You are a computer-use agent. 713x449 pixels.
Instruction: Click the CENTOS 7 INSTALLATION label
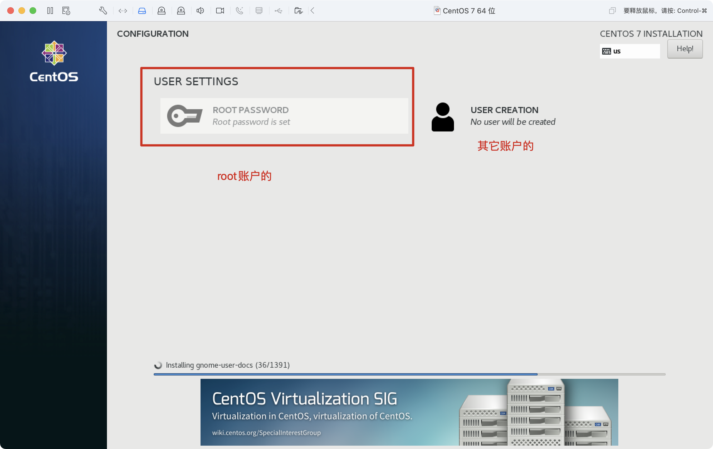click(x=651, y=34)
